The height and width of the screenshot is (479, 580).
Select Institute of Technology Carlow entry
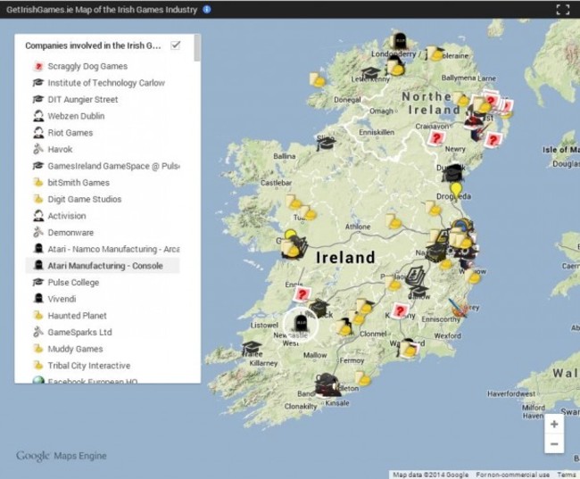106,83
